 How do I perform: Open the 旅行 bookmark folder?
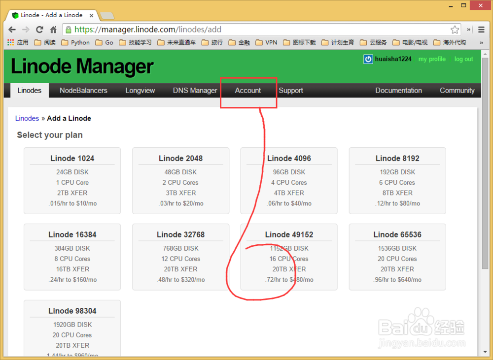click(x=212, y=42)
